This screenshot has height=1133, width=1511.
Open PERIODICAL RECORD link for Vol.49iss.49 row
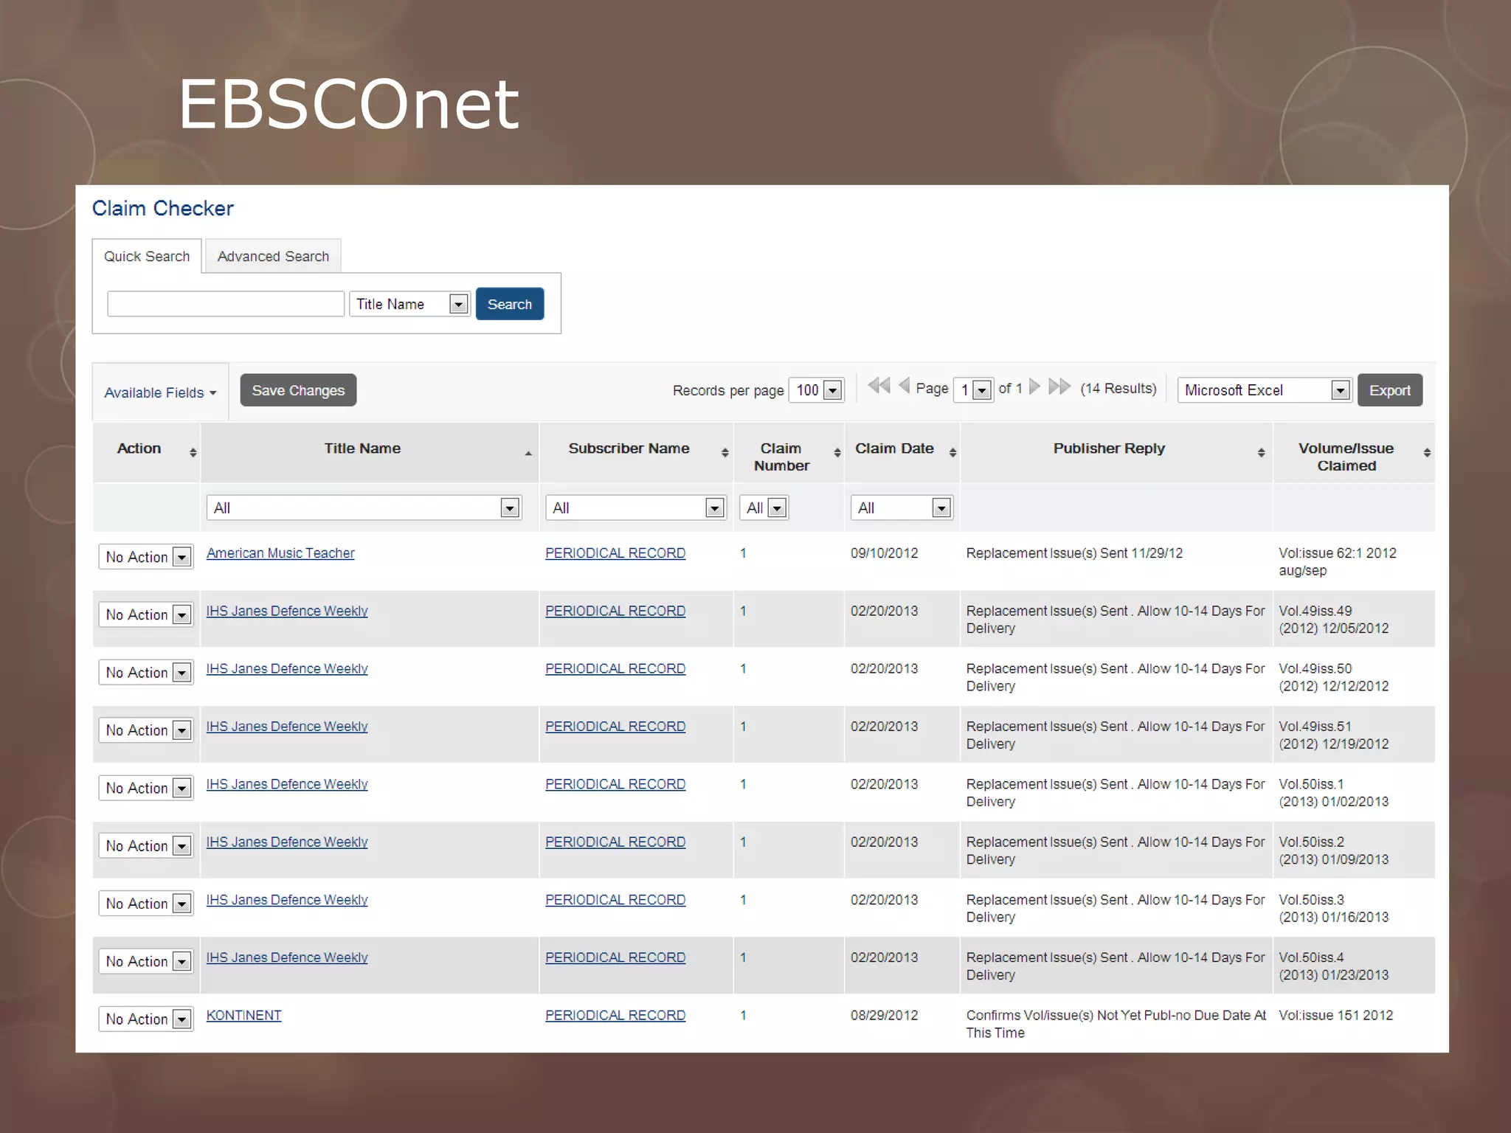coord(615,611)
